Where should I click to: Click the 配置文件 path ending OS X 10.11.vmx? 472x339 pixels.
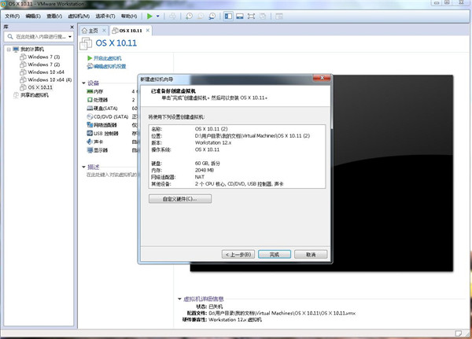271,313
